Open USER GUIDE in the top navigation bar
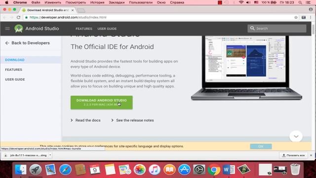The image size is (316, 178). (107, 29)
